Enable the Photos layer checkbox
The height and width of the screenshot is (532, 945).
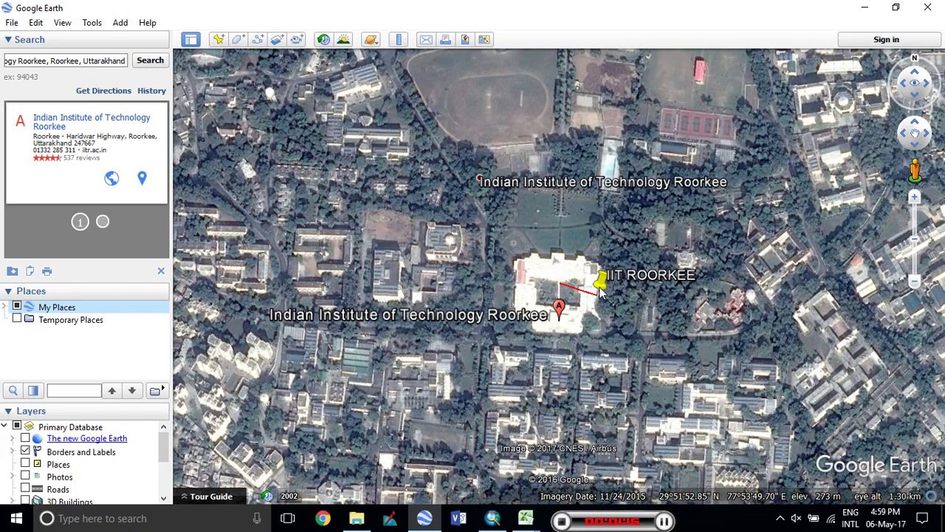click(x=25, y=477)
